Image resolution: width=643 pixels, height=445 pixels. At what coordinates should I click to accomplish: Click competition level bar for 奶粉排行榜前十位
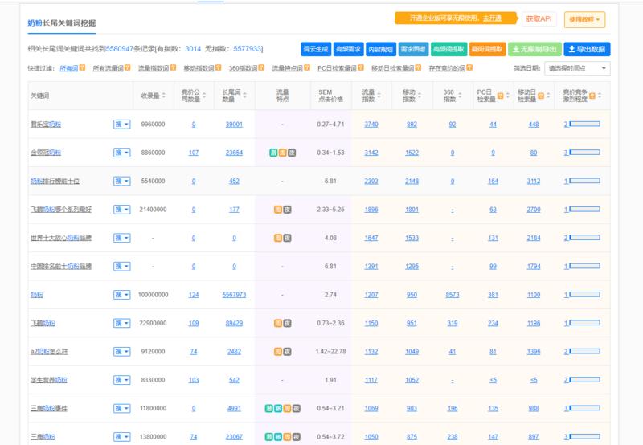click(x=584, y=181)
